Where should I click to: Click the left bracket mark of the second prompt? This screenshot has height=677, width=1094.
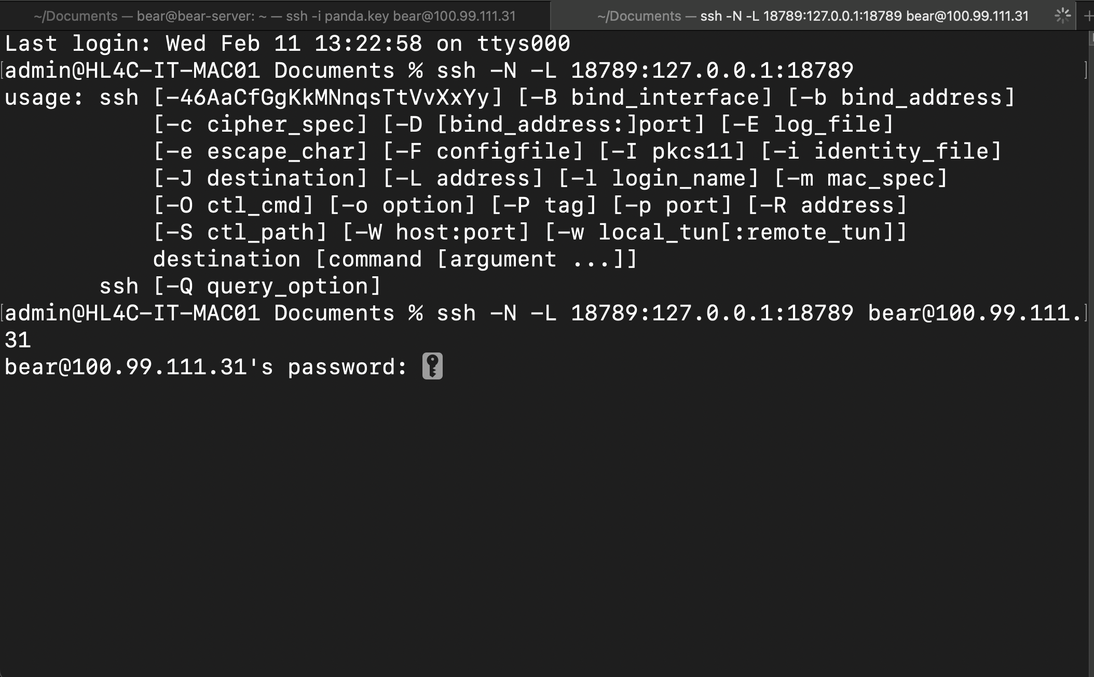(2, 313)
